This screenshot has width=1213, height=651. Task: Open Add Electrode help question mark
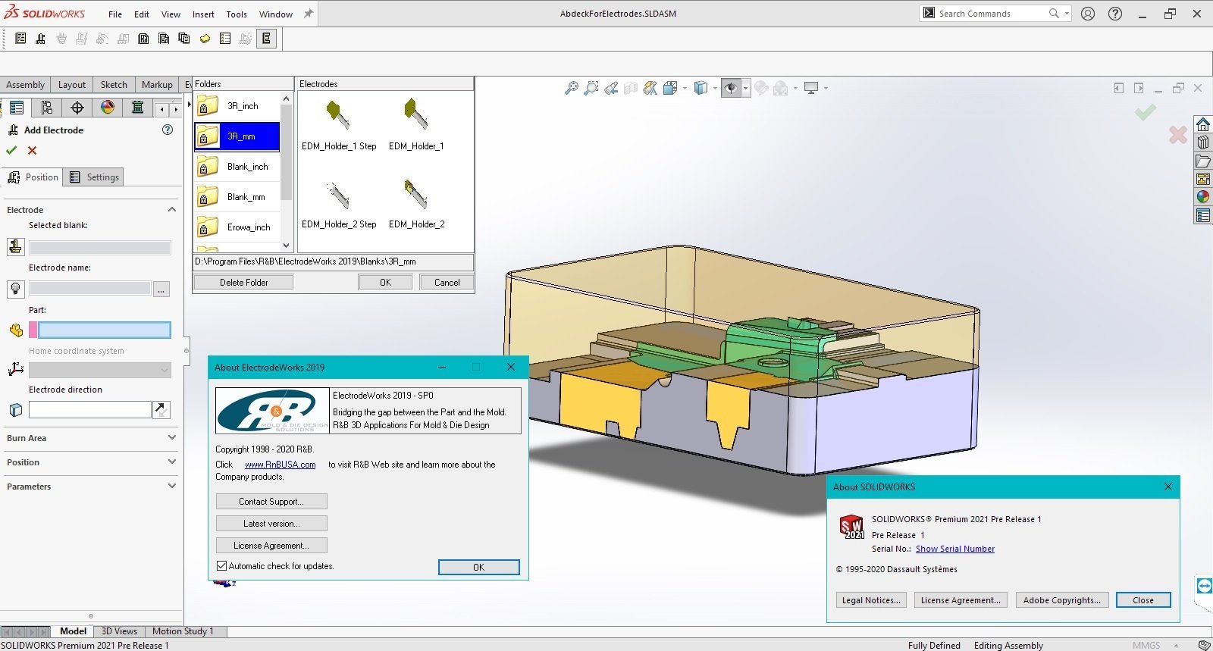click(x=168, y=130)
